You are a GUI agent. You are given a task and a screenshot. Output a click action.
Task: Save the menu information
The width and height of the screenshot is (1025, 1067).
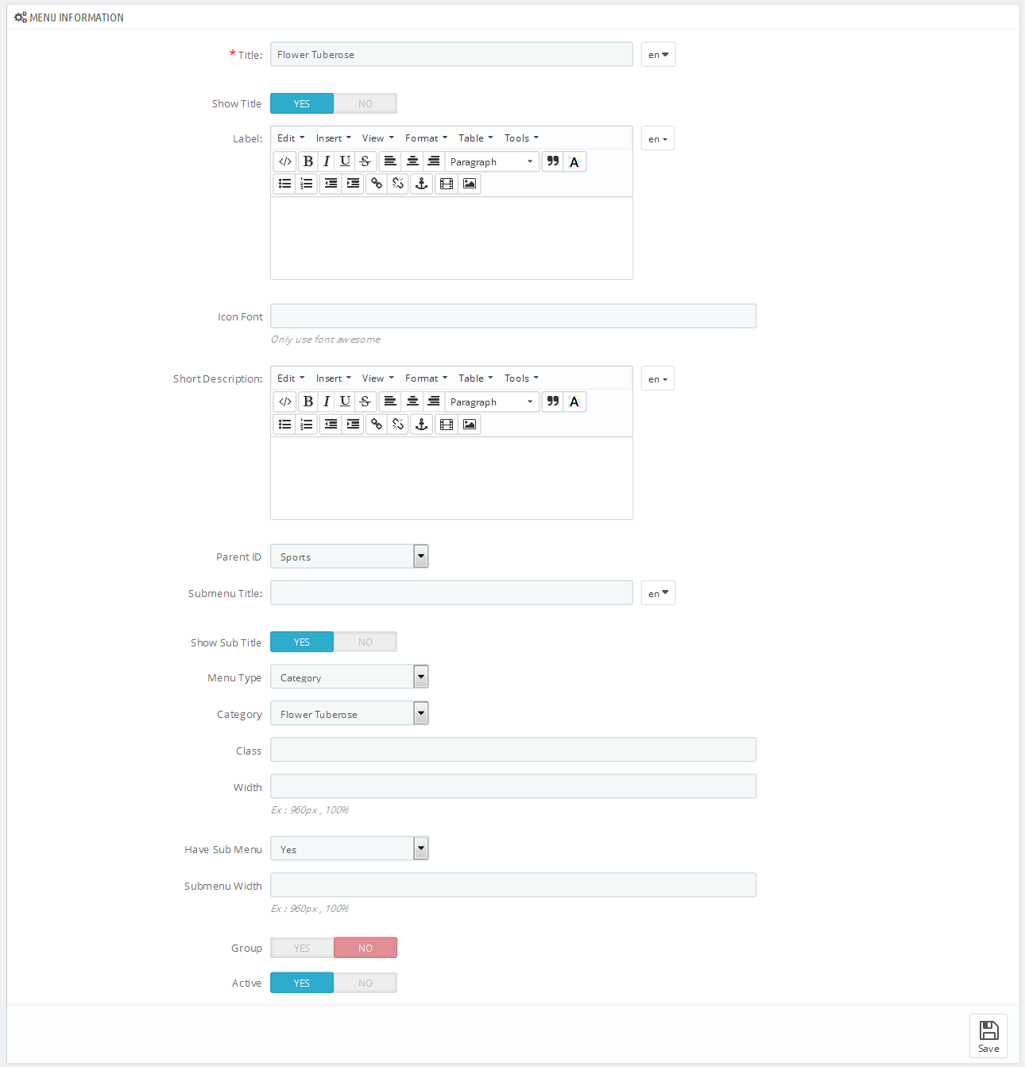[988, 1036]
